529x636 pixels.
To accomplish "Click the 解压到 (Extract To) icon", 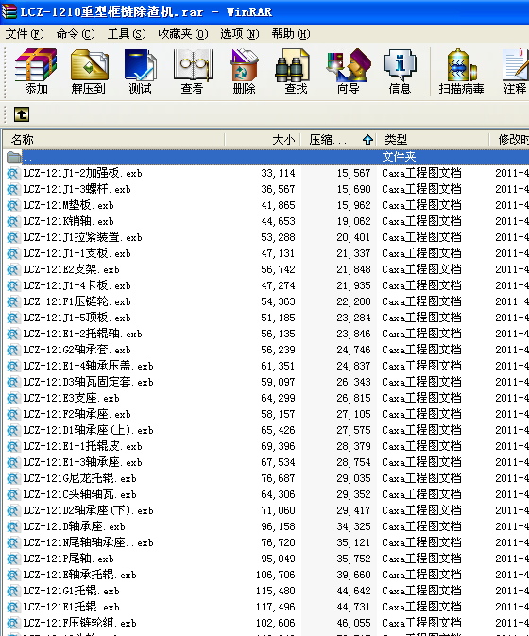I will [89, 72].
